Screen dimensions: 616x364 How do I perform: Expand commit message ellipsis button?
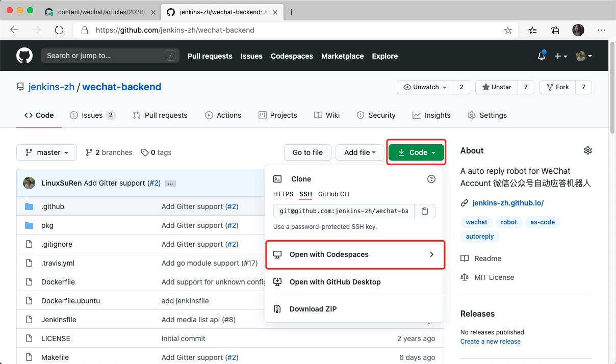click(170, 184)
